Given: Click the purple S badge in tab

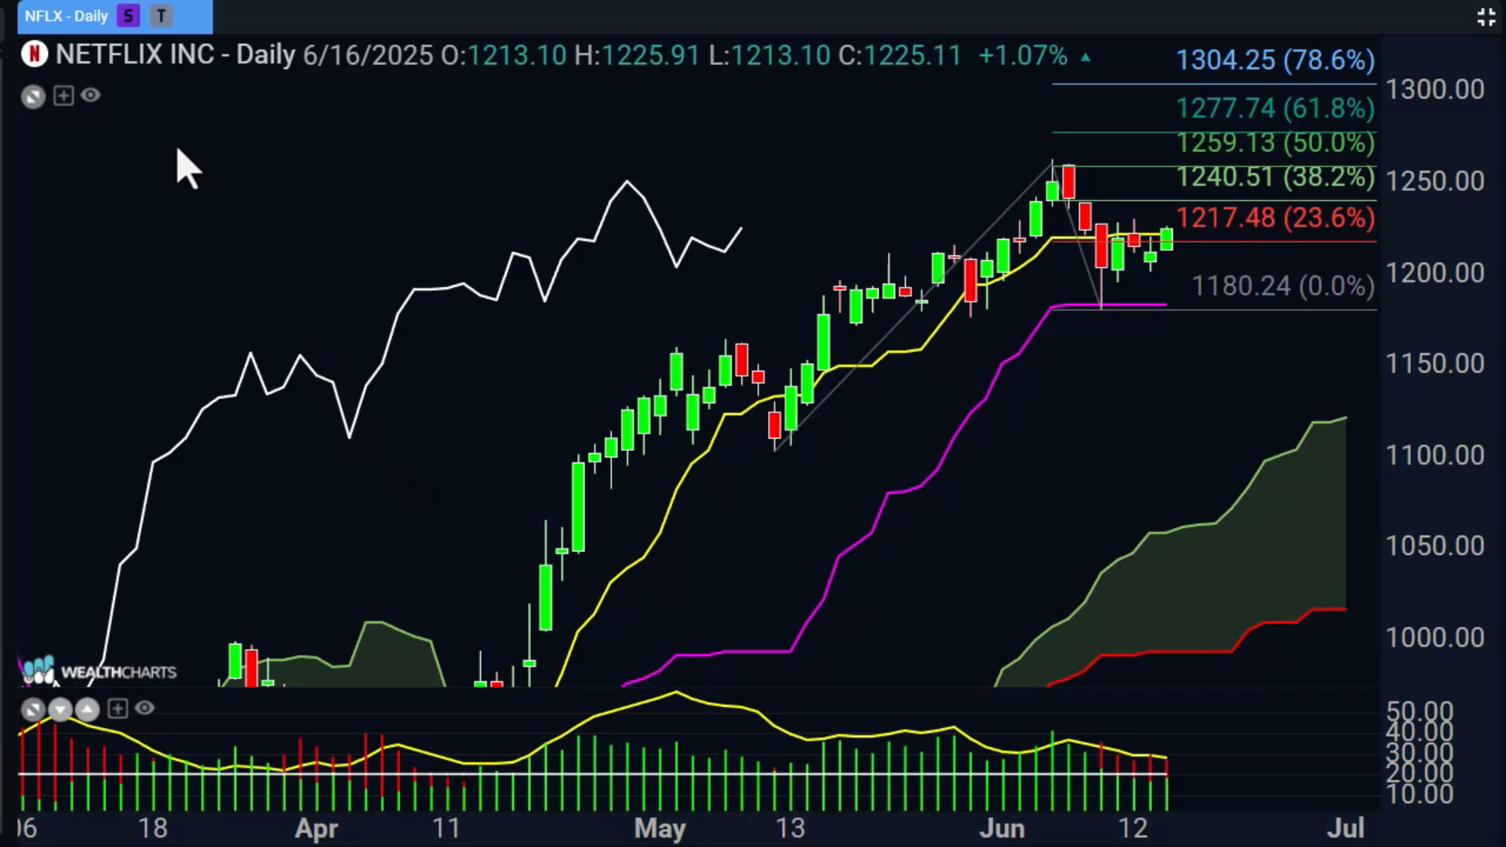Looking at the screenshot, I should [128, 16].
